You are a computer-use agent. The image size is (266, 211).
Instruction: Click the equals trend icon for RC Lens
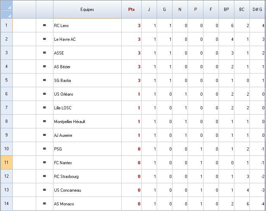pyautogui.click(x=45, y=25)
